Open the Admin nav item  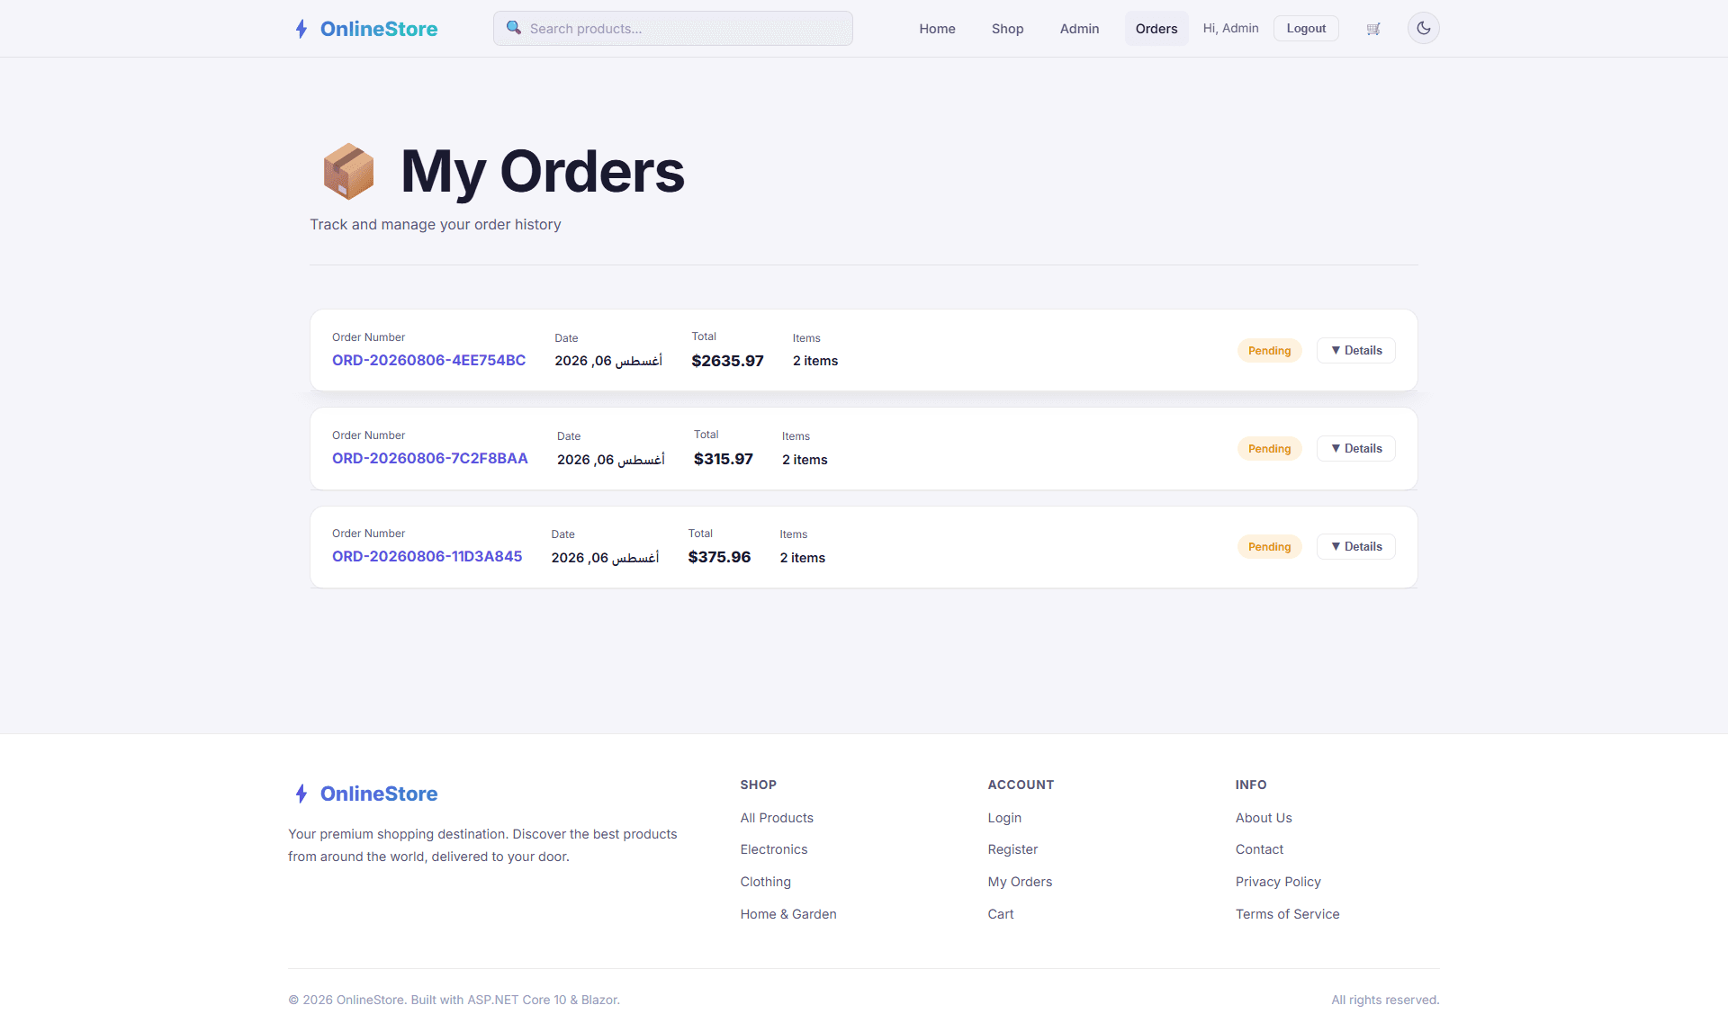coord(1079,29)
